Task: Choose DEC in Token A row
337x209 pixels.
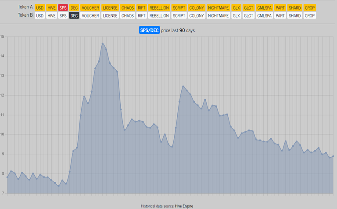Action: click(74, 8)
